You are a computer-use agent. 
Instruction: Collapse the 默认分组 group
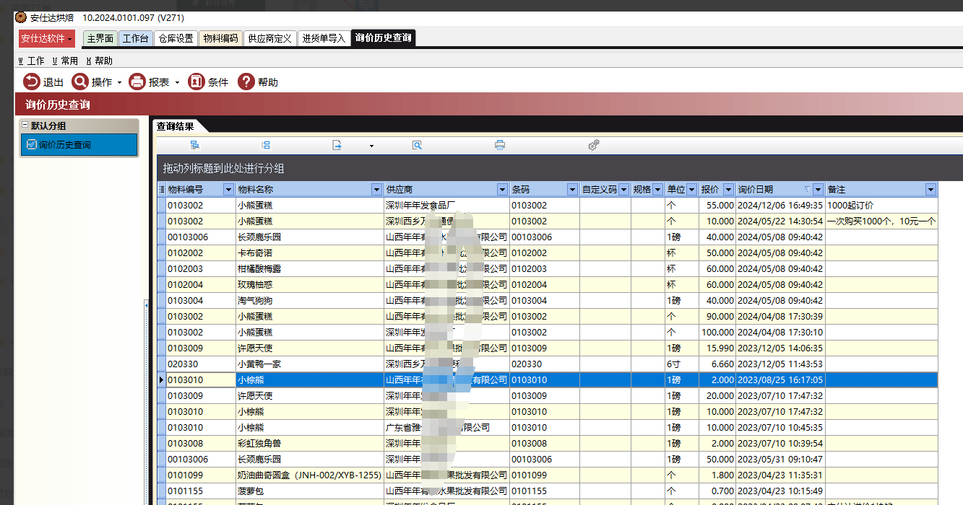[25, 126]
